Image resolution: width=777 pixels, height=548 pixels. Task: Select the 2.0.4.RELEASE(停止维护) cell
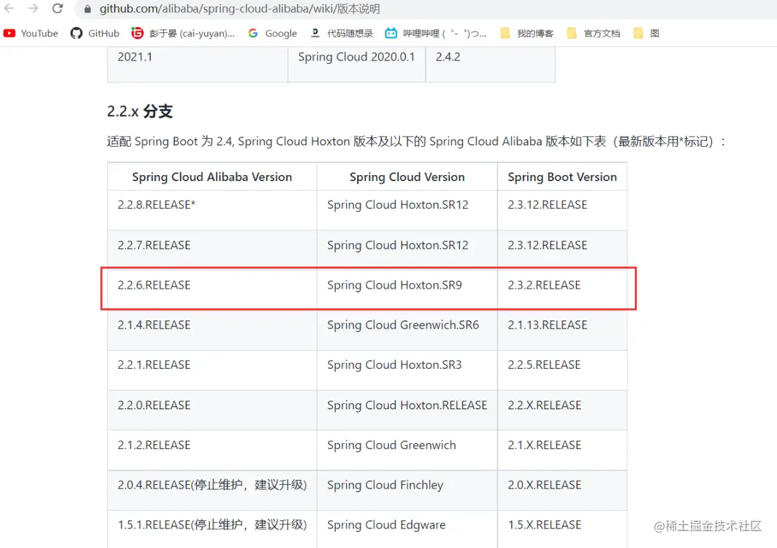point(212,490)
